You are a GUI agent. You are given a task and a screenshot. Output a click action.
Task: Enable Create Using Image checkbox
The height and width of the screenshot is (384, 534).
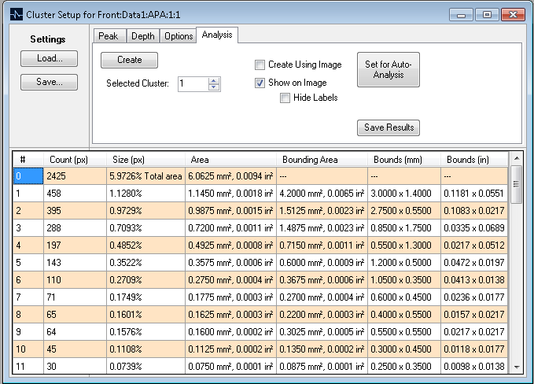coord(260,65)
